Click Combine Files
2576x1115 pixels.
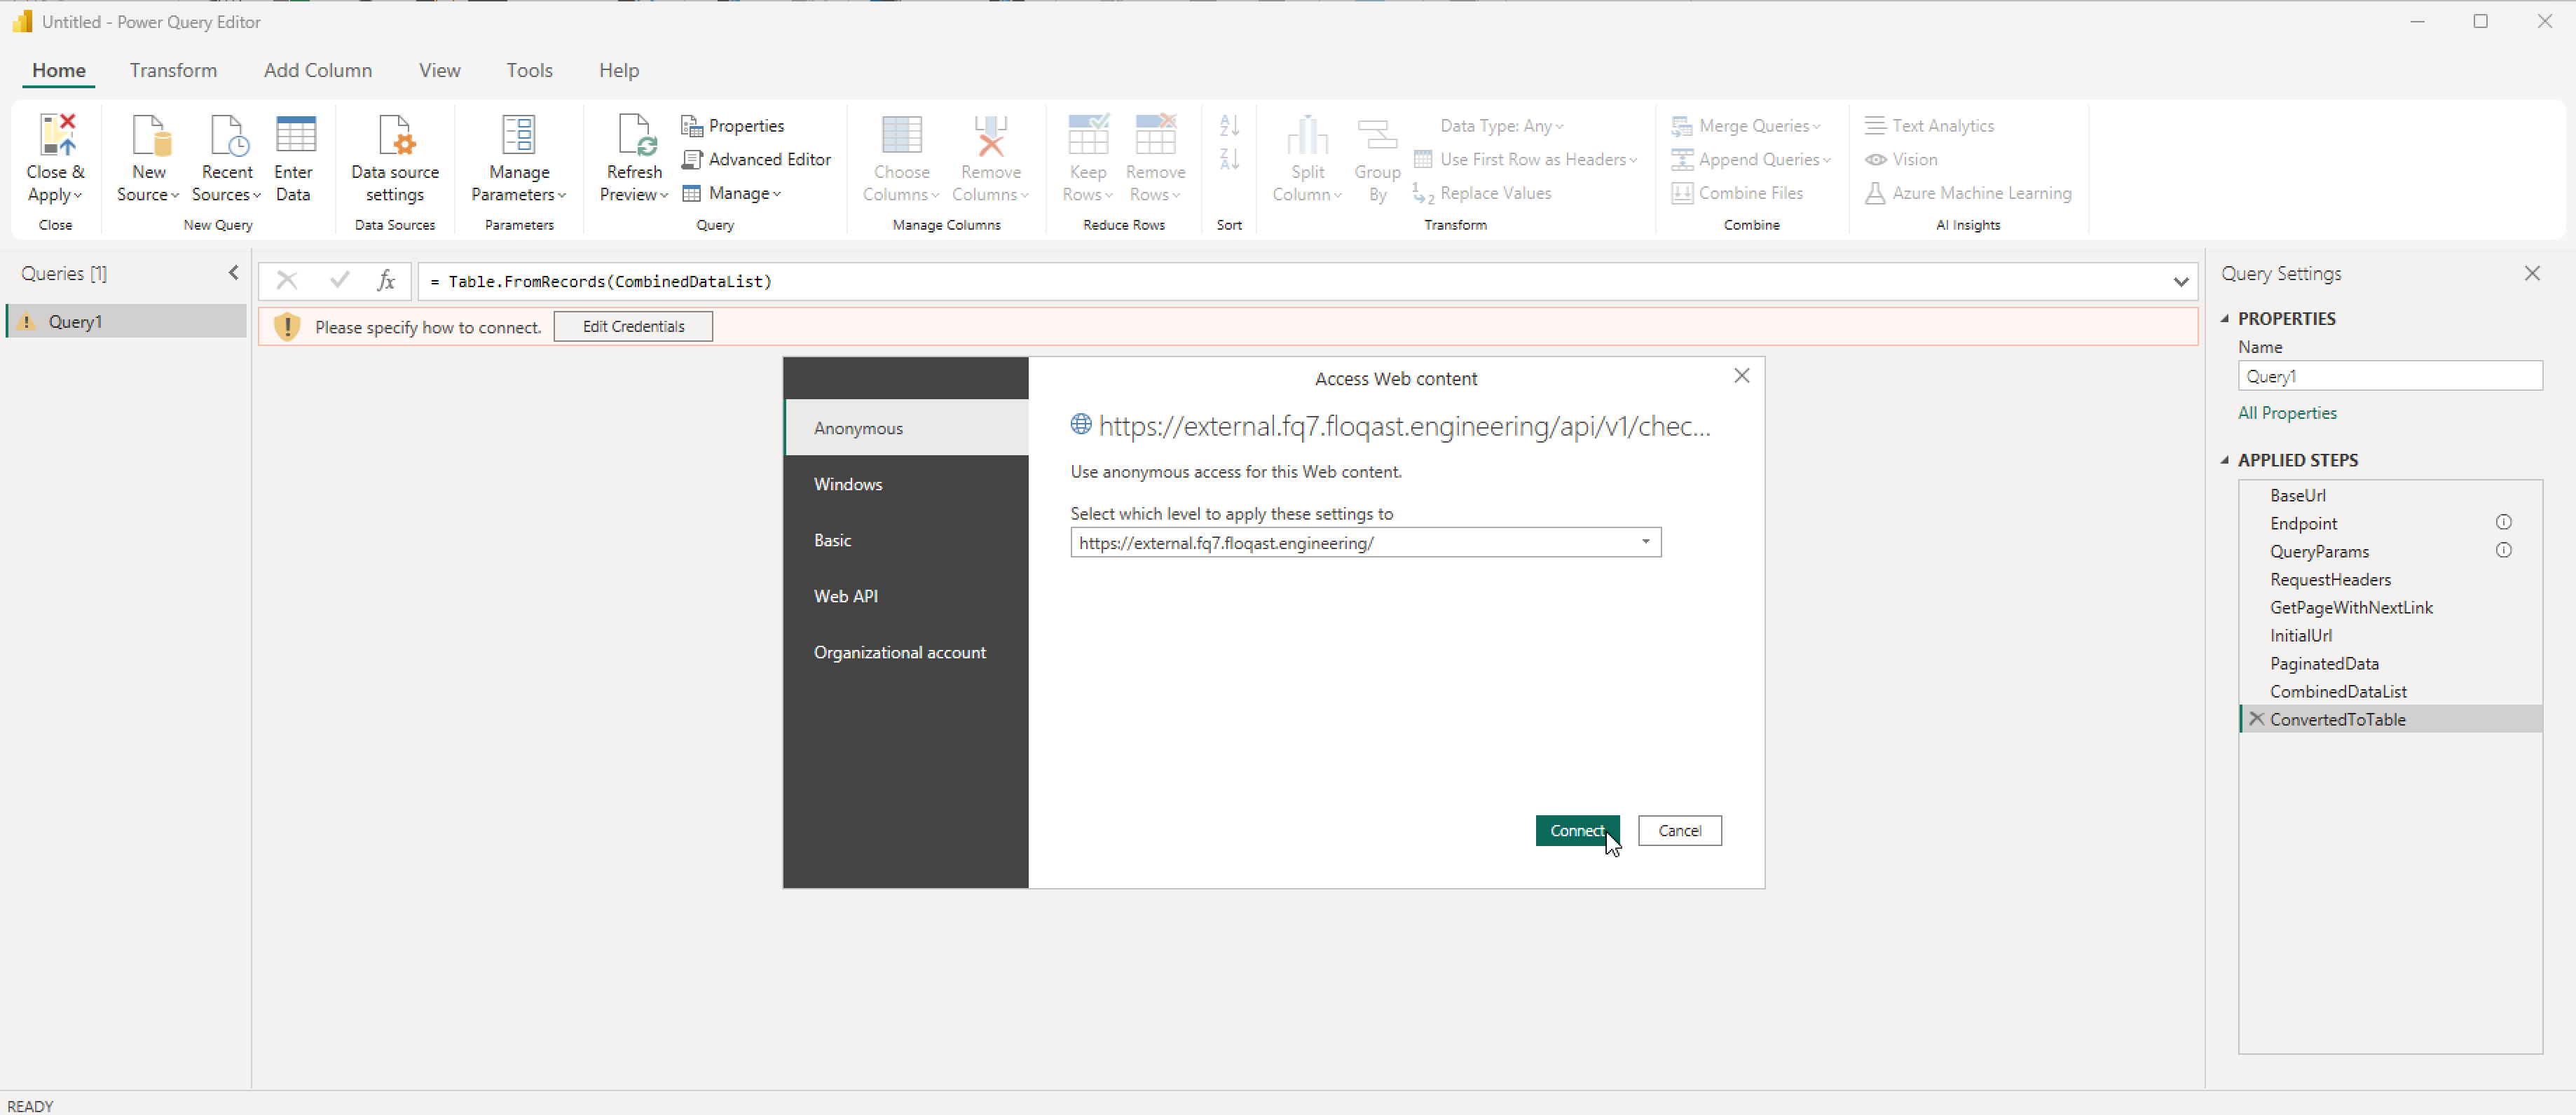pyautogui.click(x=1737, y=193)
